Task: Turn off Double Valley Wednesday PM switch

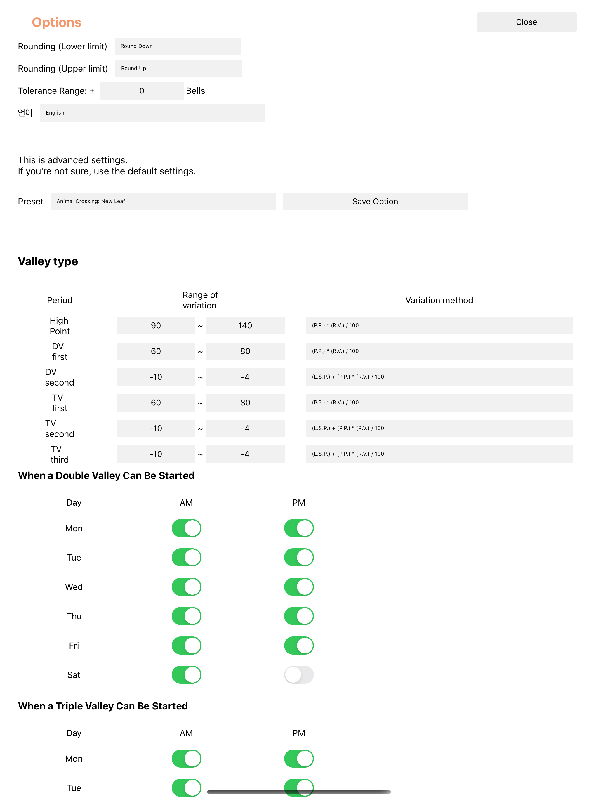Action: click(299, 587)
